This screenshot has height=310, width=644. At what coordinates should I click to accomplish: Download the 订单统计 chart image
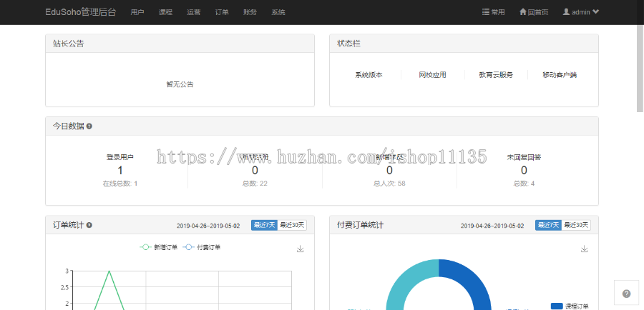(x=301, y=249)
